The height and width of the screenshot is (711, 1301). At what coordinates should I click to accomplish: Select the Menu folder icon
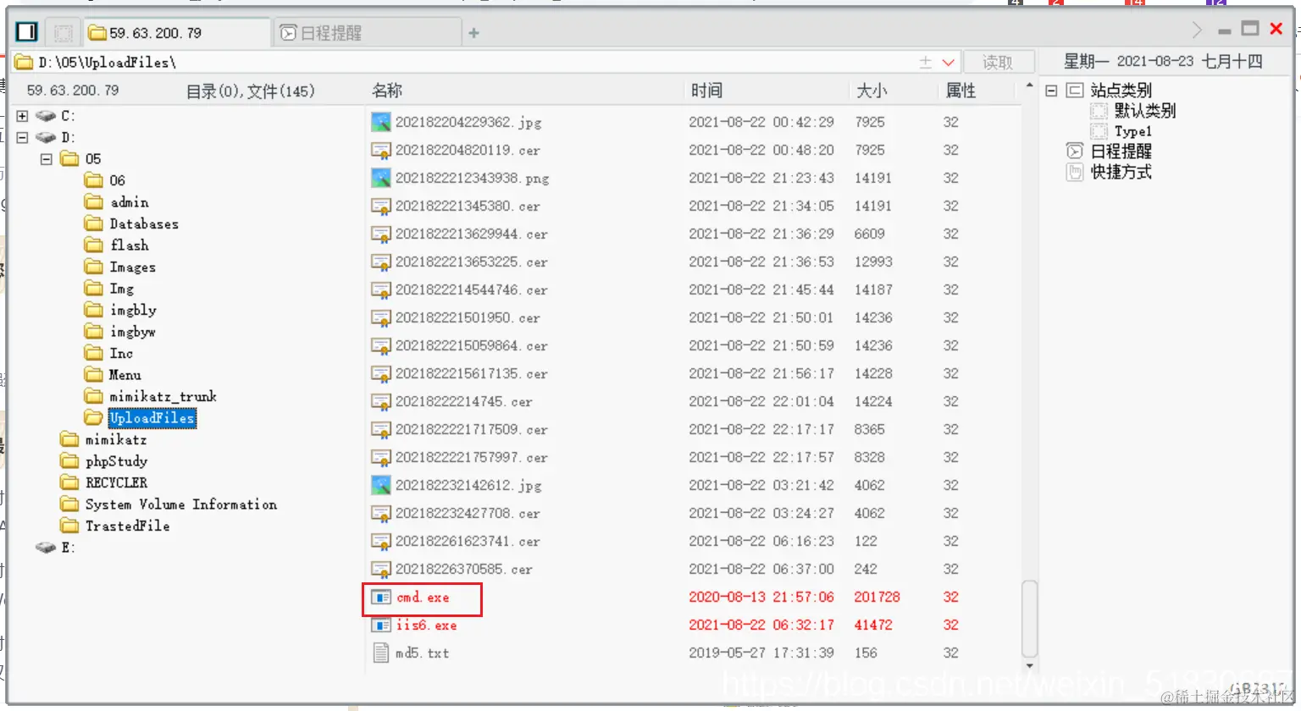[94, 374]
